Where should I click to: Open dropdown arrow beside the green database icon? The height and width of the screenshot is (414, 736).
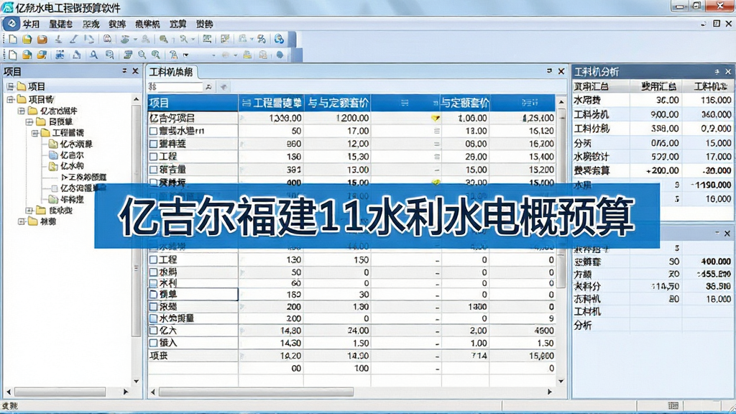[135, 40]
